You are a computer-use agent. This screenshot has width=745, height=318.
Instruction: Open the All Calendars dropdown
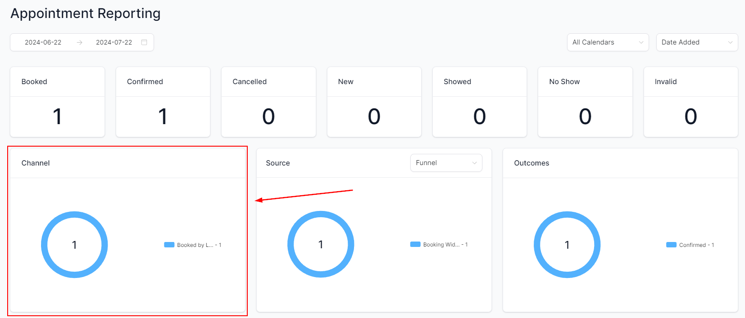(x=607, y=42)
